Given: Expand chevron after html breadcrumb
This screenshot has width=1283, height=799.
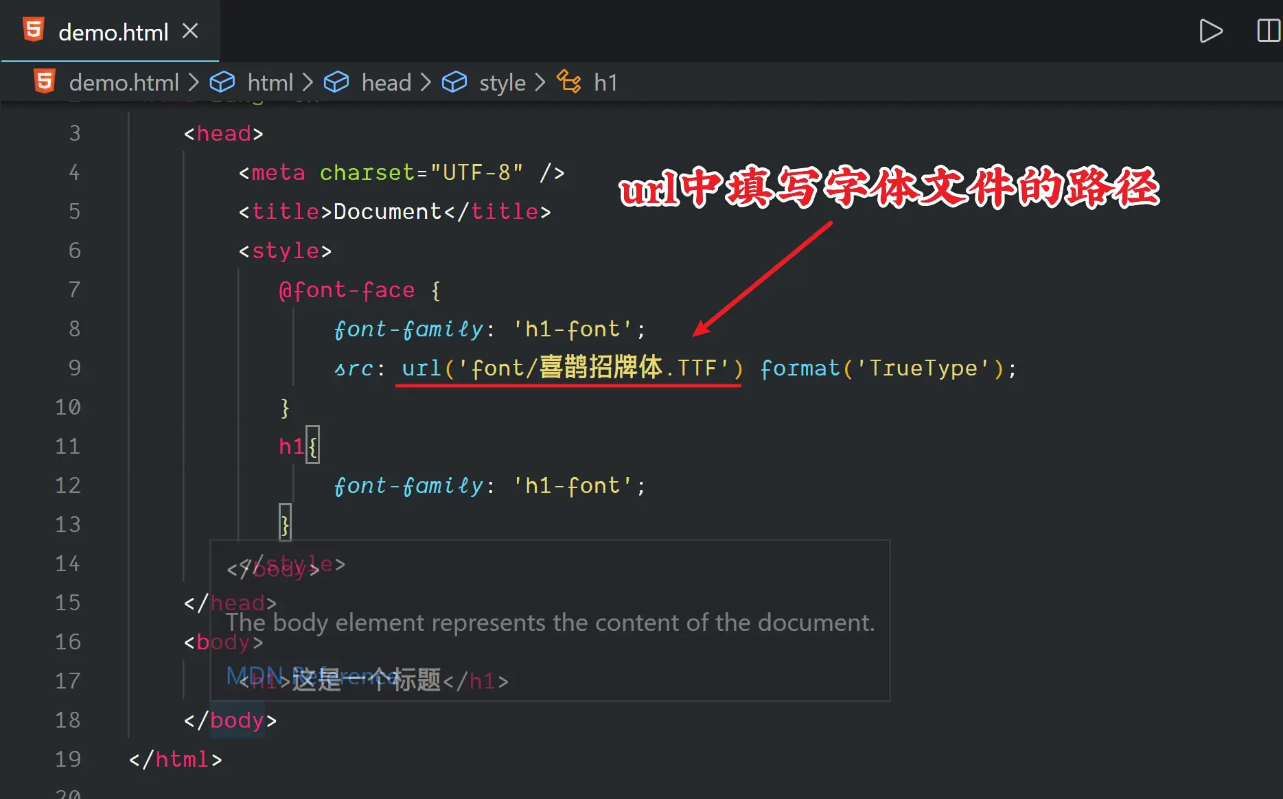Looking at the screenshot, I should click(308, 82).
